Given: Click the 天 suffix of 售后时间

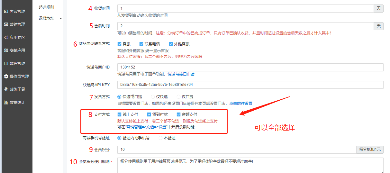Looking at the screenshot, I should pos(378,26).
